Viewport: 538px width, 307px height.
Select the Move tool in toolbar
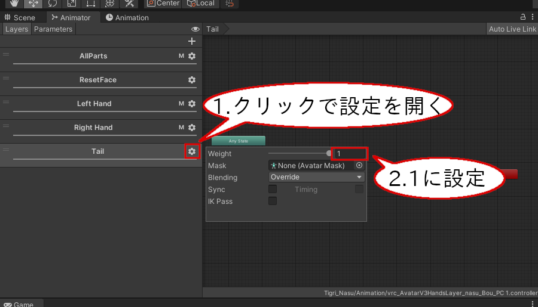[33, 4]
